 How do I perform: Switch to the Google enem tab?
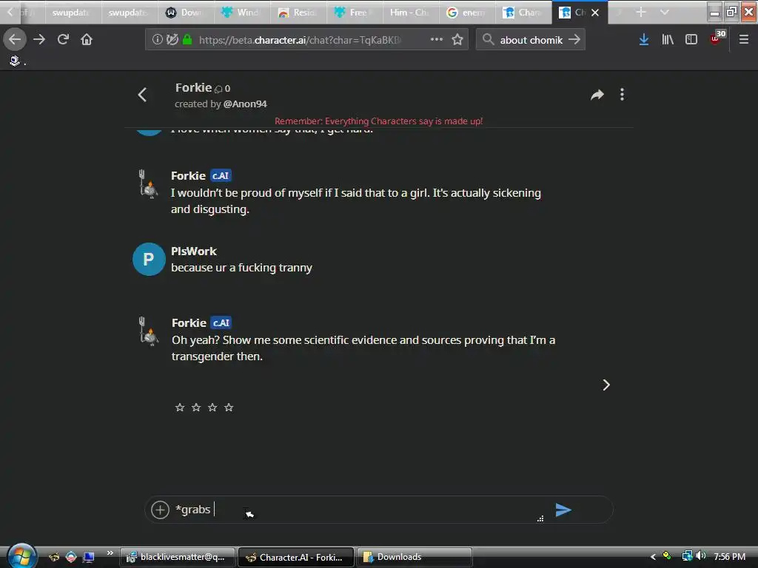[466, 13]
